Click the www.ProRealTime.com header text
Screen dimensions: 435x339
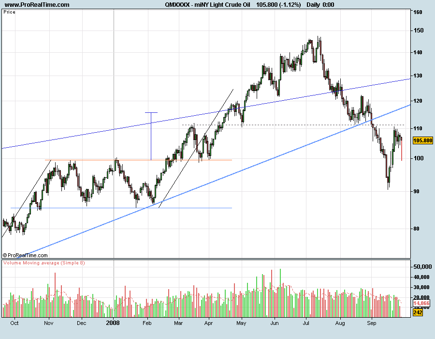(x=37, y=5)
